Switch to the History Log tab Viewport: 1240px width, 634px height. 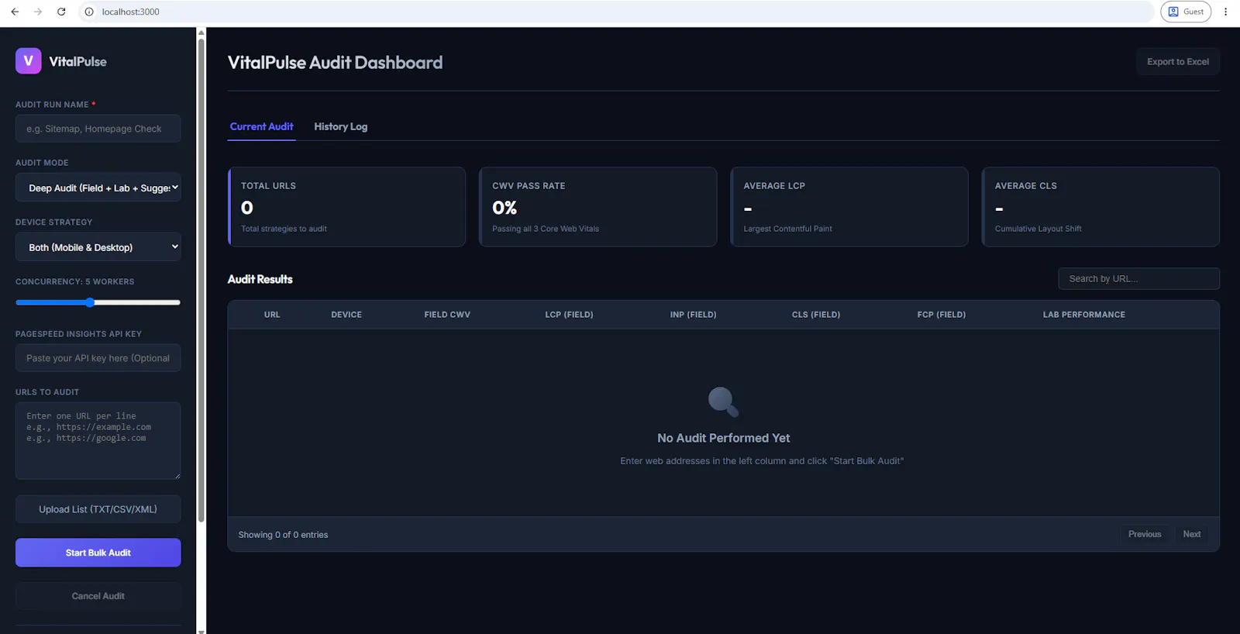[341, 126]
